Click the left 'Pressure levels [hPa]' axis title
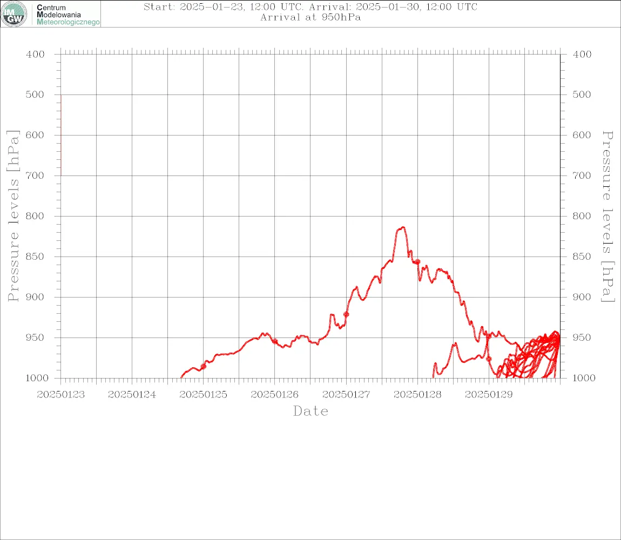Viewport: 621px width, 540px height. [x=13, y=216]
